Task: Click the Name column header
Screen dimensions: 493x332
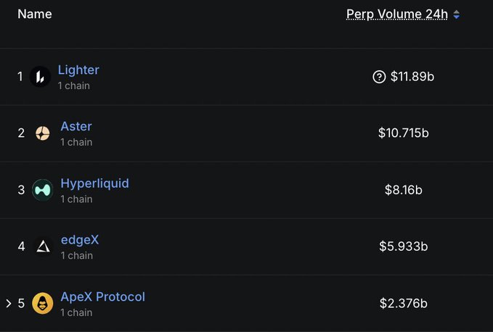Action: [35, 14]
